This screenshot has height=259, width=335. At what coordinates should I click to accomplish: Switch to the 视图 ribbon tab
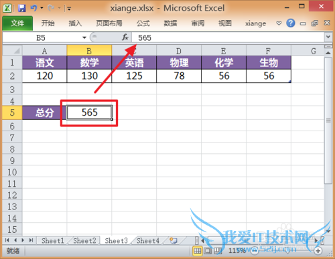click(x=225, y=23)
